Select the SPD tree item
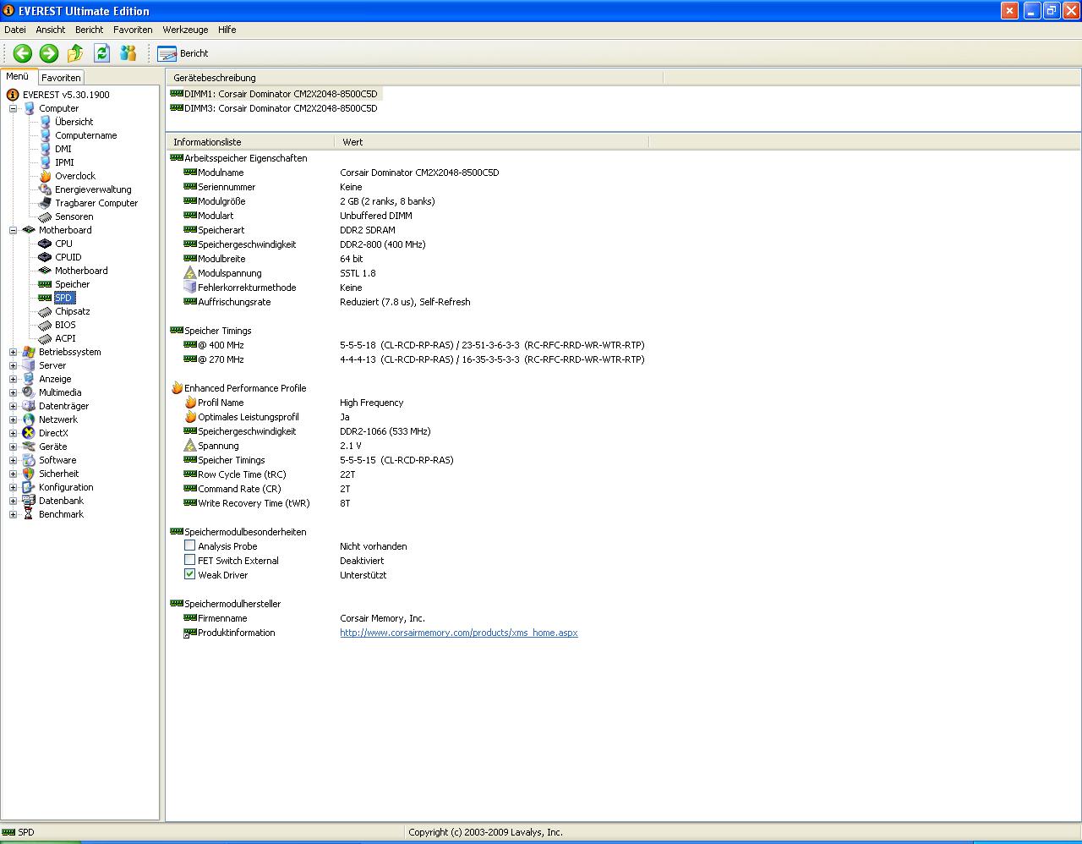This screenshot has width=1082, height=844. 64,298
